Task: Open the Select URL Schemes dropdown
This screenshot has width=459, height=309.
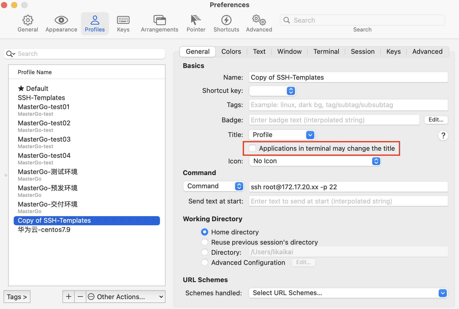Action: 348,293
